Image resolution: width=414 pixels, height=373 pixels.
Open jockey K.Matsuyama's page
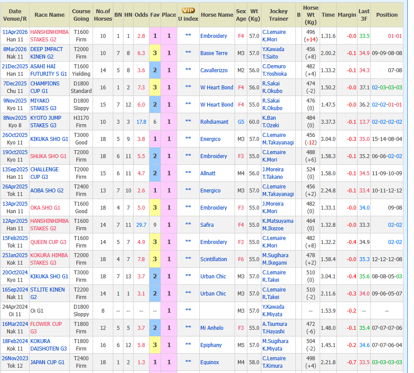pyautogui.click(x=278, y=221)
